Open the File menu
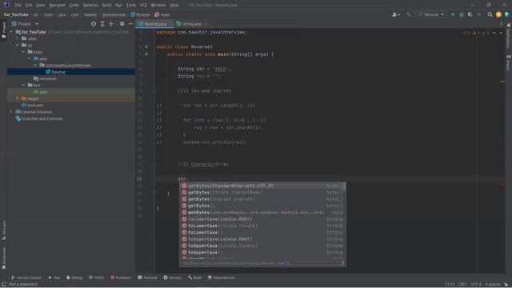Screen dimensions: 512x288 [18, 5]
